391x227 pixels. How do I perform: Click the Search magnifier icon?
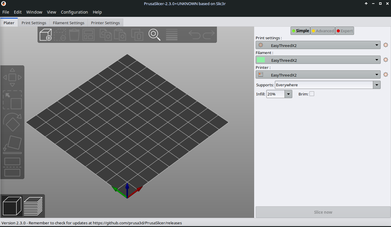pos(154,35)
